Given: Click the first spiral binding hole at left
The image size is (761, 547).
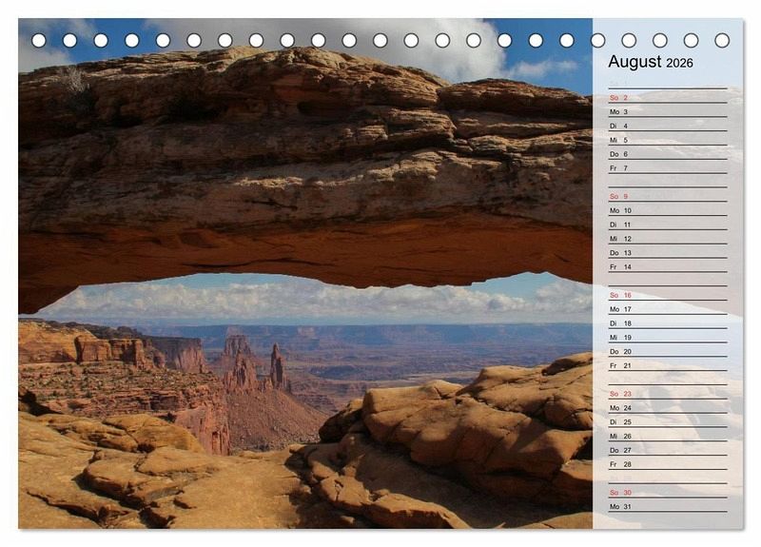Looking at the screenshot, I should click(x=39, y=40).
